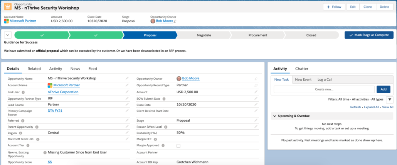
Task: Open DTA FY21 campaign link
Action: click(55, 111)
